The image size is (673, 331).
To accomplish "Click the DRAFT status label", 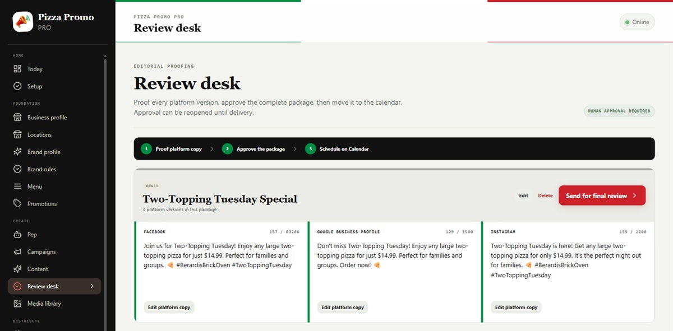I will pyautogui.click(x=151, y=185).
